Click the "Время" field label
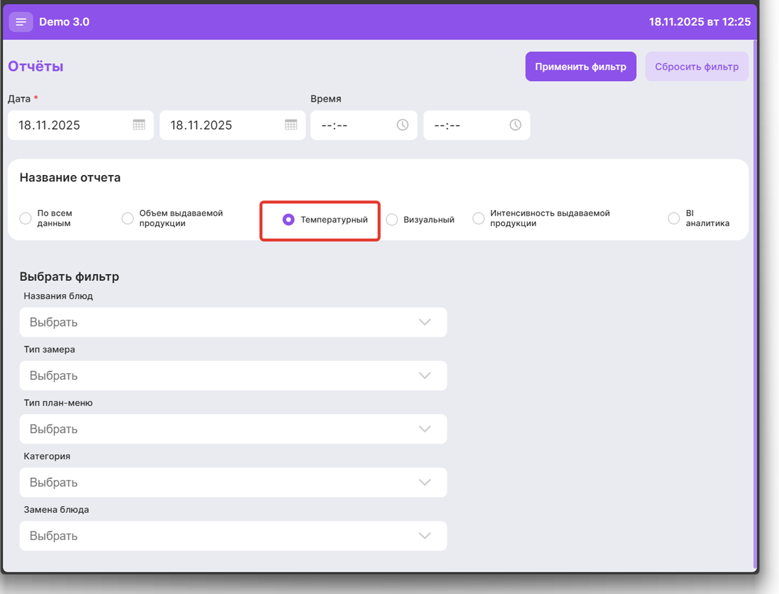The image size is (779, 594). point(326,99)
